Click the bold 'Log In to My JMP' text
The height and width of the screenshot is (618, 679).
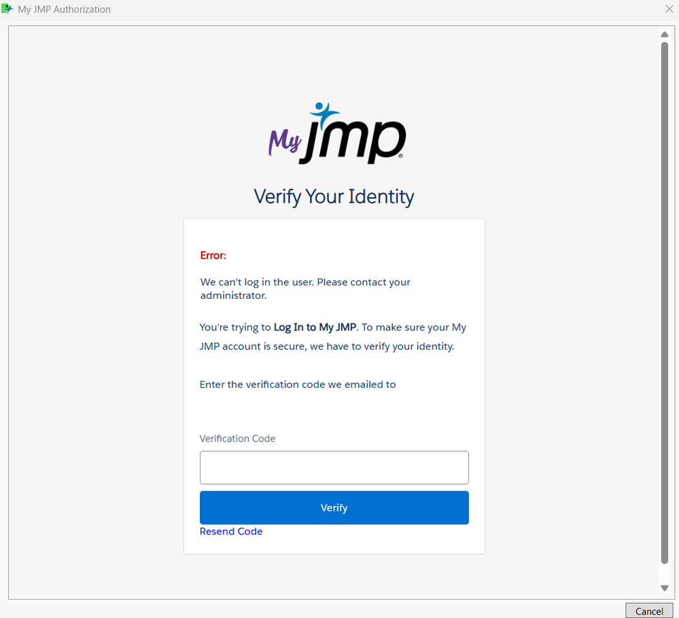tap(315, 327)
